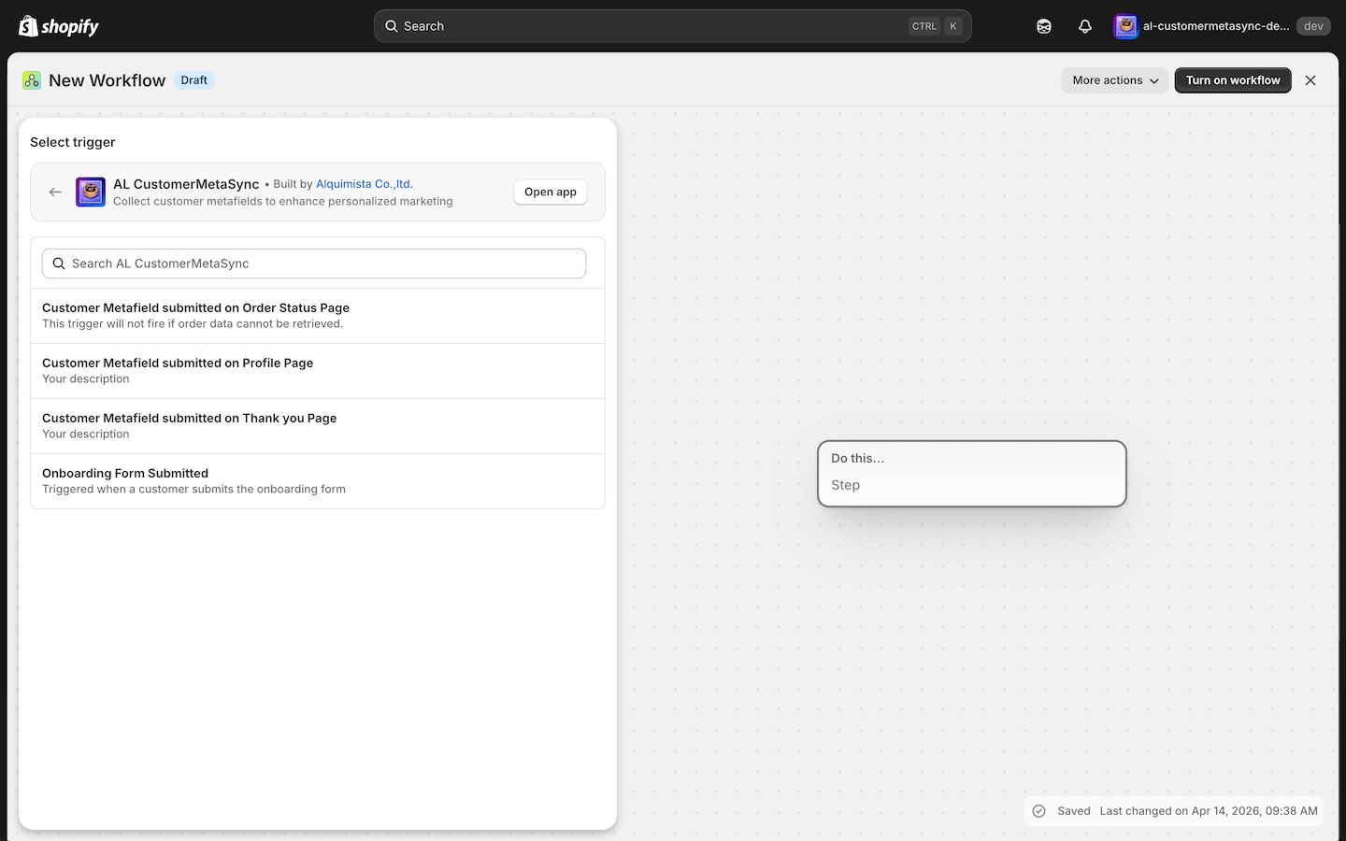The height and width of the screenshot is (841, 1346).
Task: Select Onboarding Form Submitted trigger
Action: point(318,481)
